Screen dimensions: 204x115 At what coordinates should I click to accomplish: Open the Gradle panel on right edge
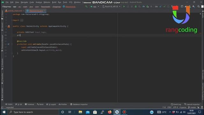coord(203,14)
